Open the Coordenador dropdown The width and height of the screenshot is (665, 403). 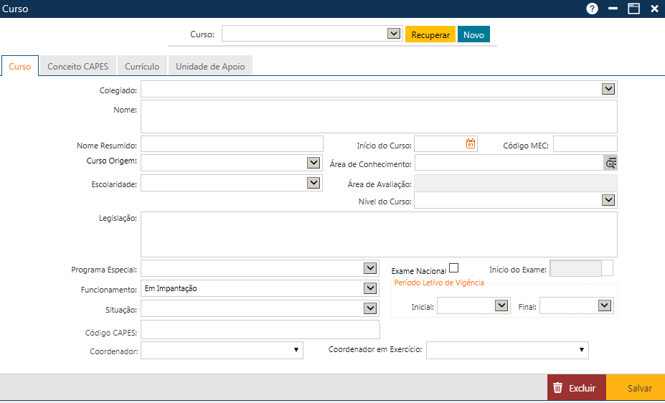296,350
